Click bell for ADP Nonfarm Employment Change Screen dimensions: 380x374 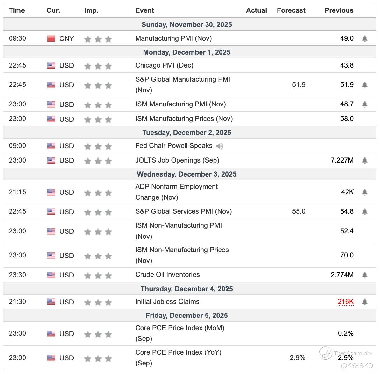[x=365, y=192]
